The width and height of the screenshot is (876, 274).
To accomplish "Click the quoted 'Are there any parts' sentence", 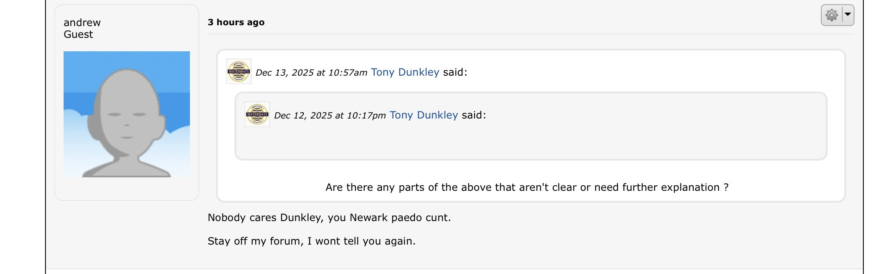I will coord(527,187).
